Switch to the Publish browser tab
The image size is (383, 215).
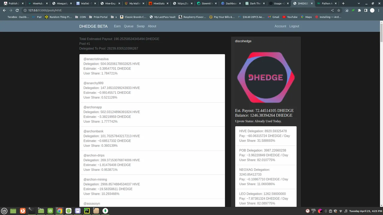tap(13, 3)
